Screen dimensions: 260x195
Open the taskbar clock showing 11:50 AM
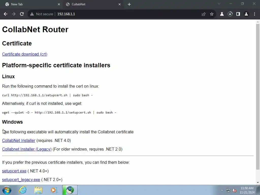[247, 190]
